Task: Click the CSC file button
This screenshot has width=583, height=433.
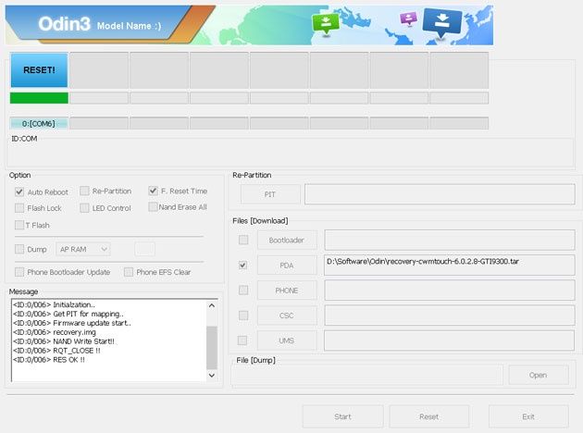Action: pos(287,315)
